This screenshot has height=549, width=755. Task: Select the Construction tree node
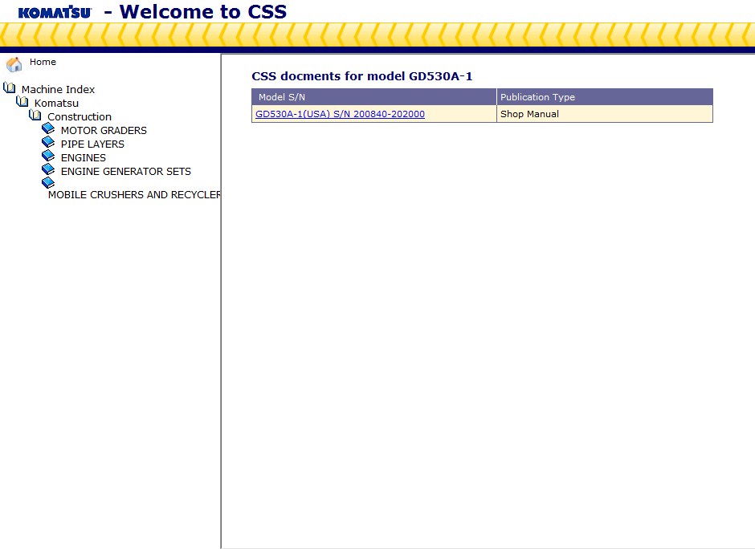point(80,117)
